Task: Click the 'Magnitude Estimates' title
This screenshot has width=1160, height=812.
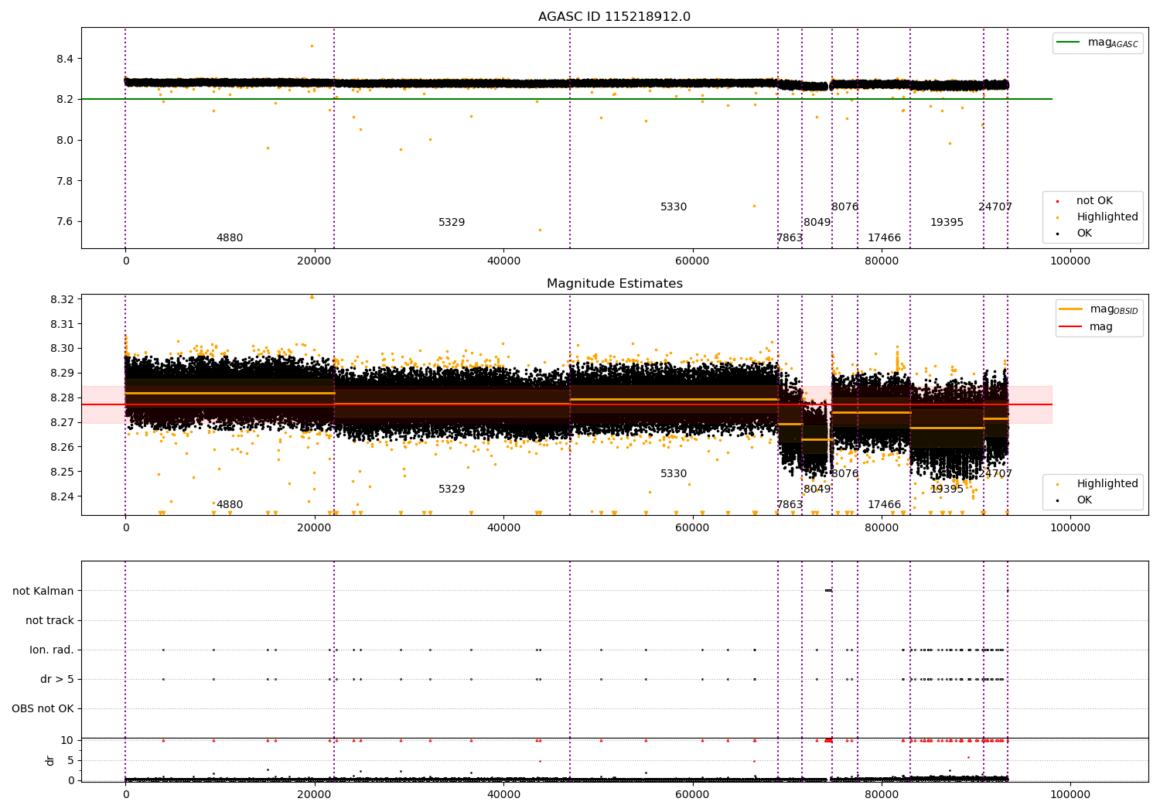Action: point(614,284)
